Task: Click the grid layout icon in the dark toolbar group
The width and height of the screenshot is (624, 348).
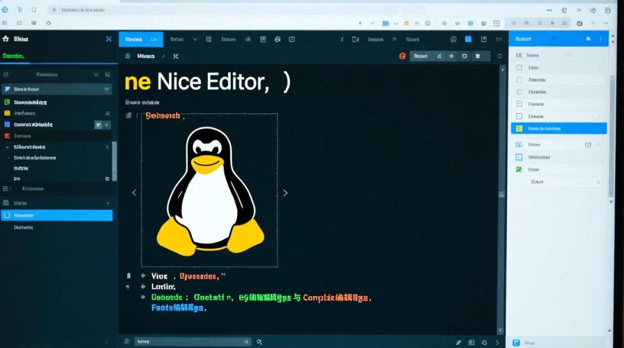Action: coord(477,56)
